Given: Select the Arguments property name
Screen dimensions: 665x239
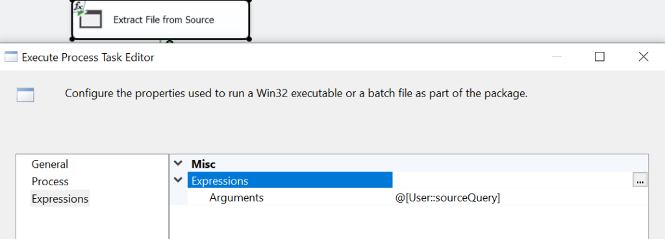Looking at the screenshot, I should point(236,198).
